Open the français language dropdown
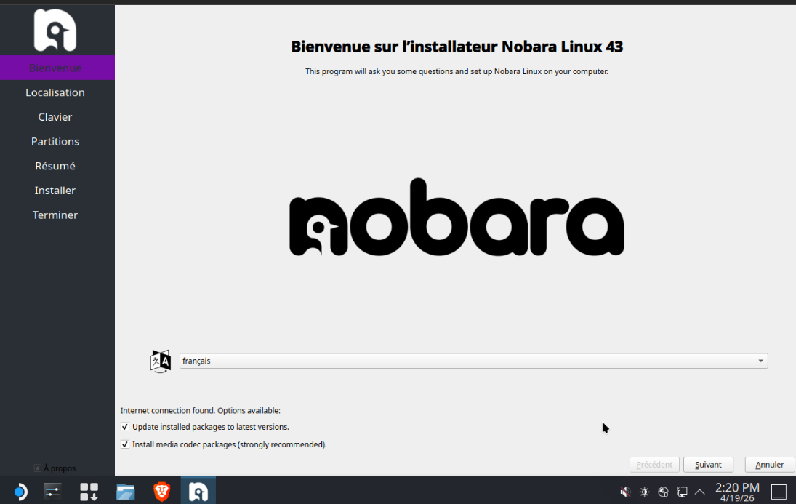Screen dimensions: 796x504 coord(473,361)
